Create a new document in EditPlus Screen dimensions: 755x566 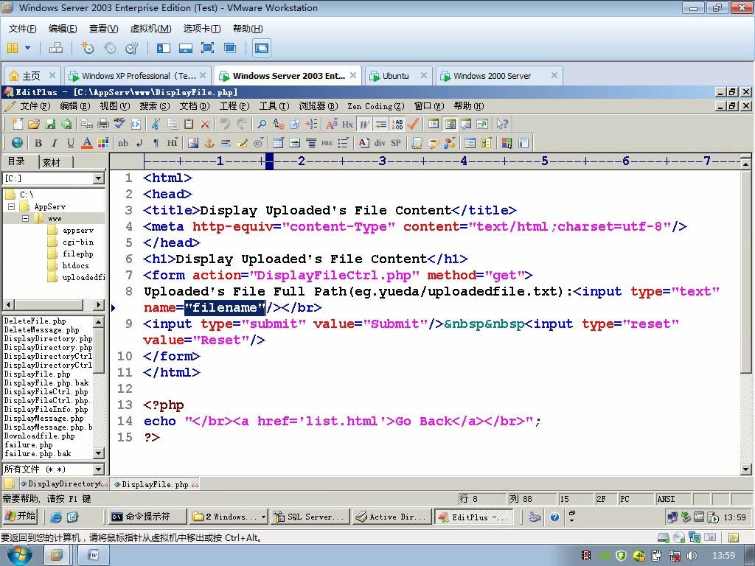pyautogui.click(x=18, y=124)
